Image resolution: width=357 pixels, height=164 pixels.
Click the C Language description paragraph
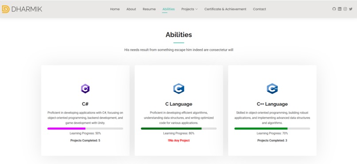pos(179,118)
